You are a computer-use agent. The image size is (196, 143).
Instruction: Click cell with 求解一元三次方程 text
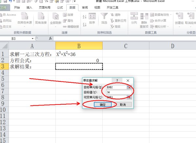click(x=32, y=54)
